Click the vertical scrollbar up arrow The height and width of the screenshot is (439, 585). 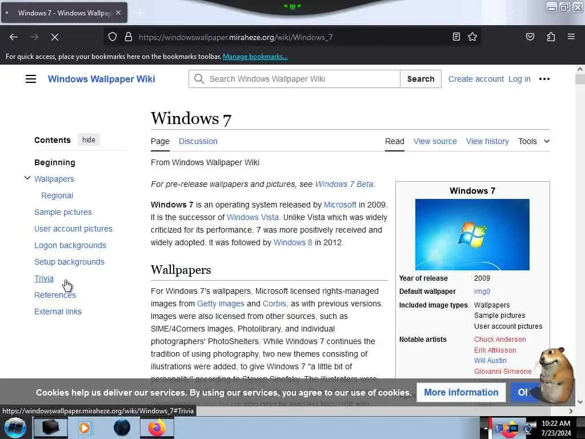coord(580,69)
